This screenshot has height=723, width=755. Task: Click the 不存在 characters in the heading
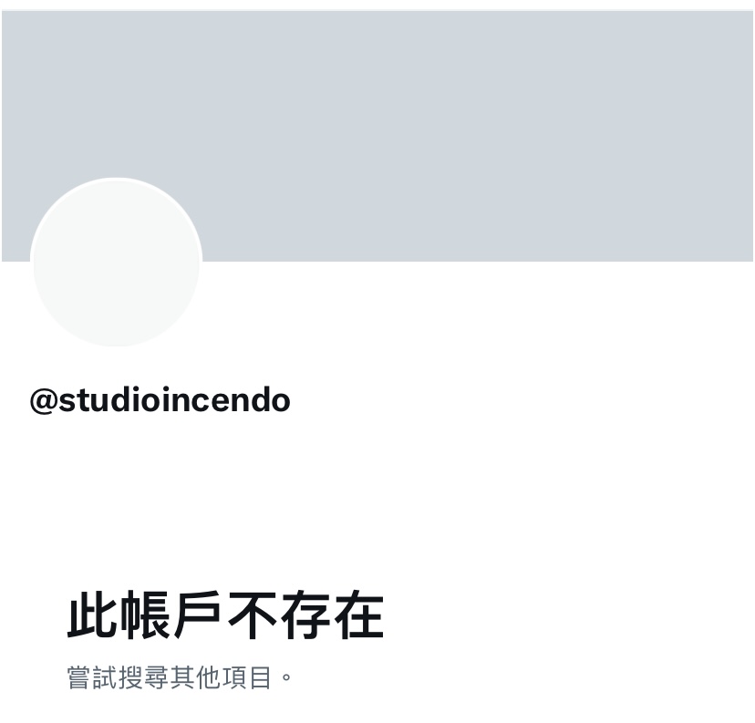click(305, 615)
